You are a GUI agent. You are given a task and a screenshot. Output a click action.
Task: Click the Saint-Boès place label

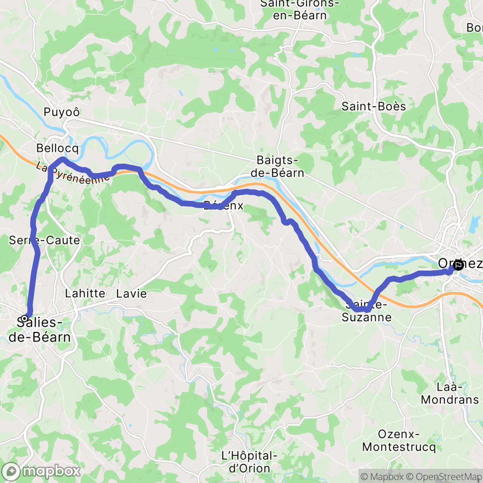pyautogui.click(x=374, y=107)
